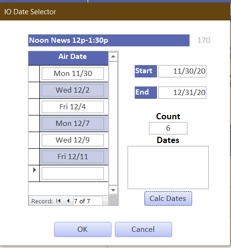Select the Mon 12/7 air date cell

(x=73, y=124)
